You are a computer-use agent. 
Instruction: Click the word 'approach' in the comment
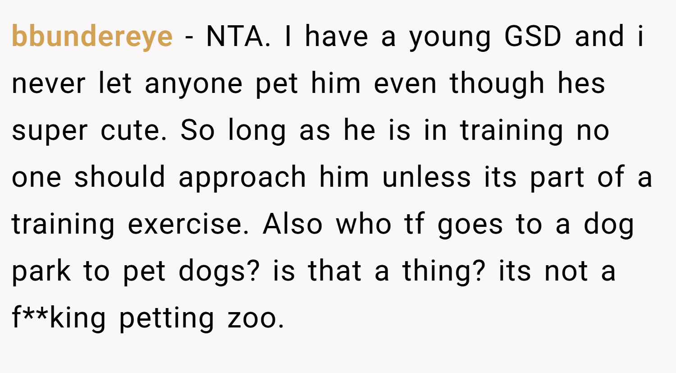pyautogui.click(x=242, y=177)
